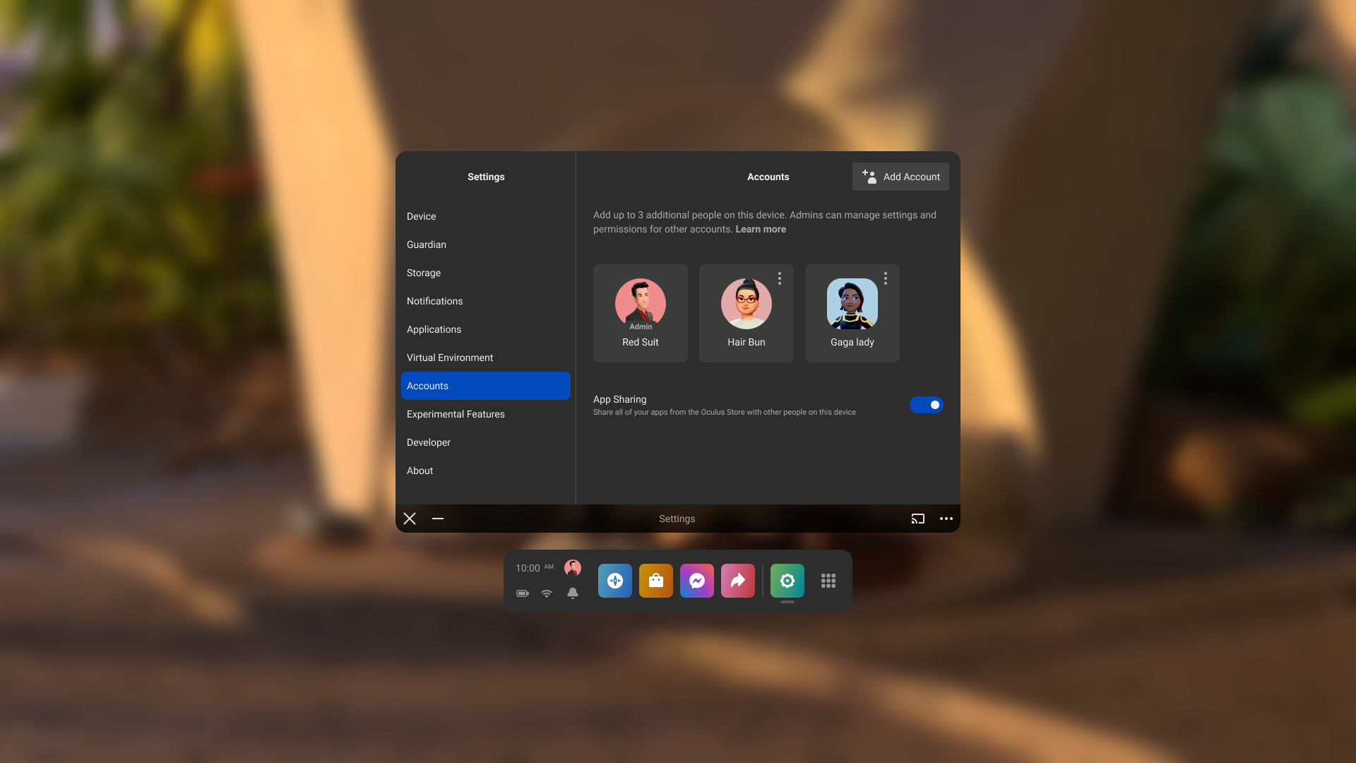Open the Store shopping bag app
The width and height of the screenshot is (1356, 763).
655,581
